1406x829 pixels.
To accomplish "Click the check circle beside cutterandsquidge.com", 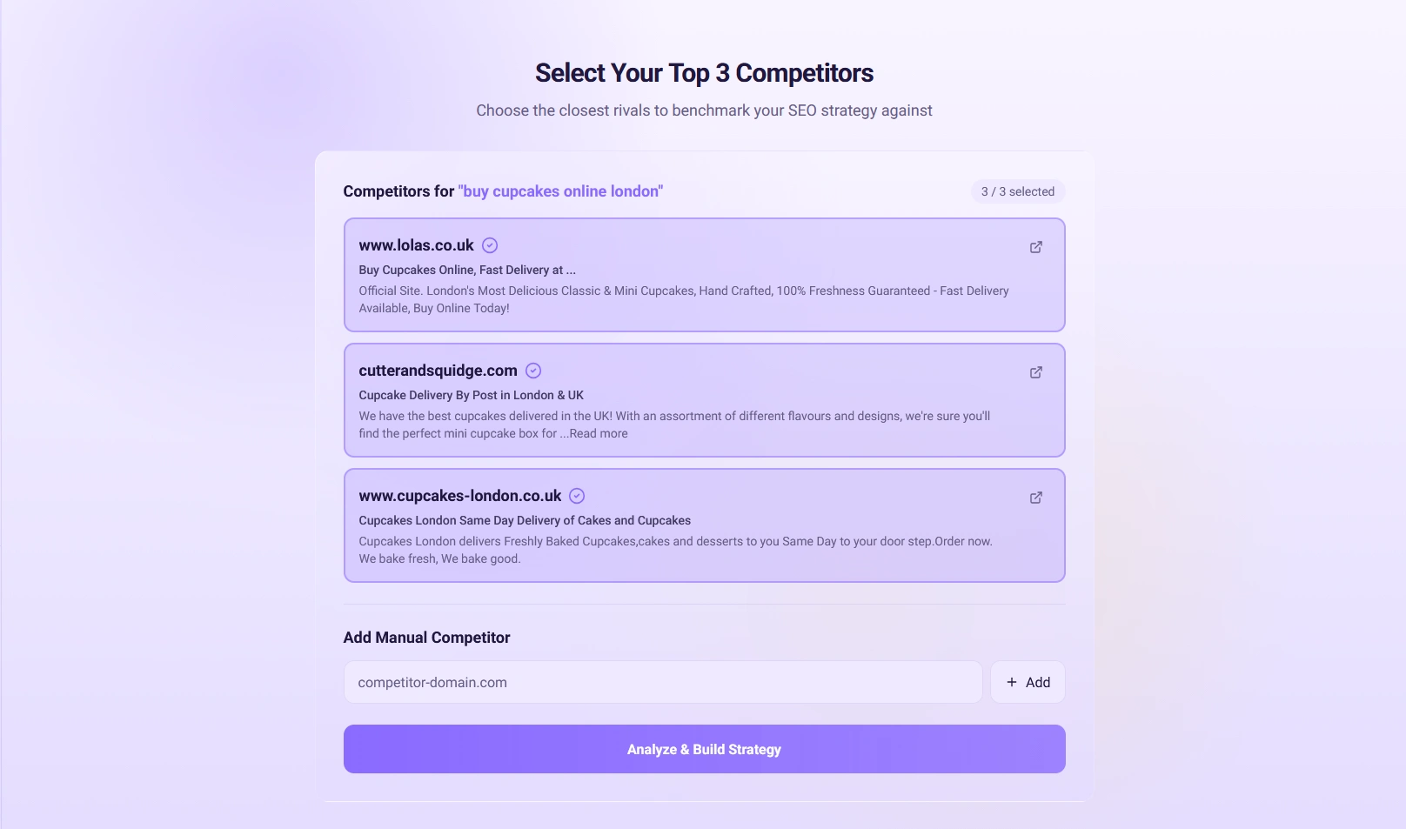I will pos(532,370).
